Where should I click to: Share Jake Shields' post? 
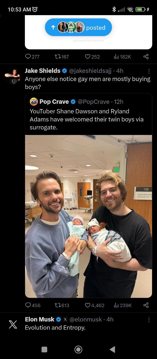(x=146, y=305)
